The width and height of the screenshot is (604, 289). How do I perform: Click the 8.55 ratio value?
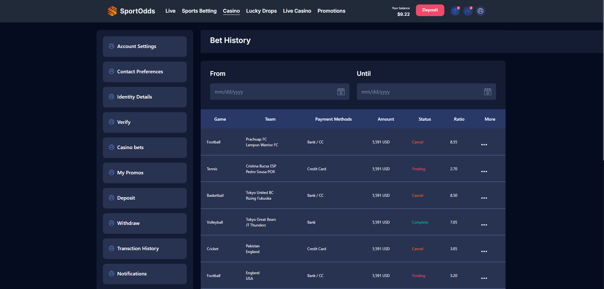pyautogui.click(x=453, y=142)
